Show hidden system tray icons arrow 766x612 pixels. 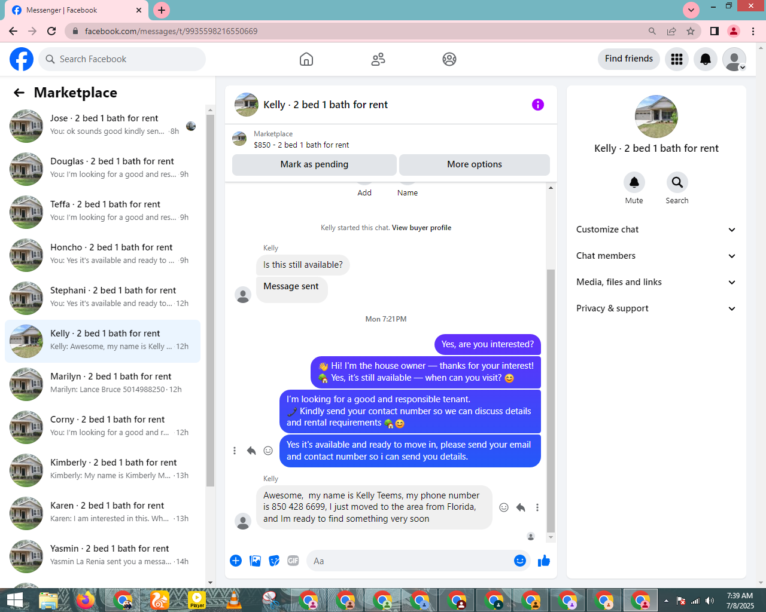pos(666,601)
